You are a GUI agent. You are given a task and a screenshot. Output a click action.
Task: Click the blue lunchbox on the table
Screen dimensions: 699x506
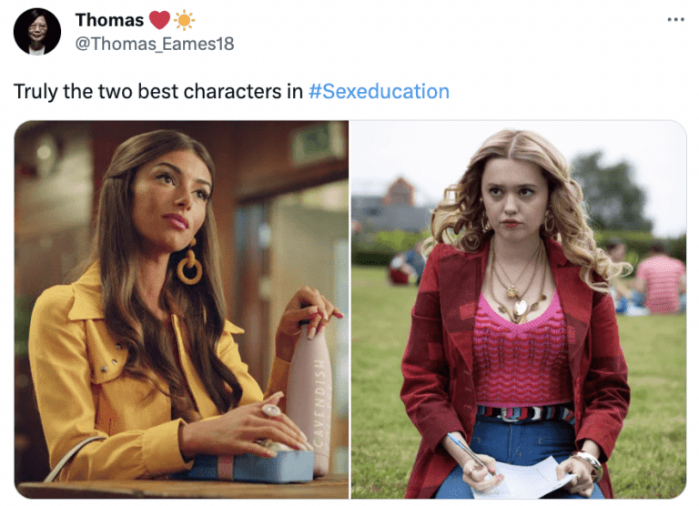tap(249, 466)
